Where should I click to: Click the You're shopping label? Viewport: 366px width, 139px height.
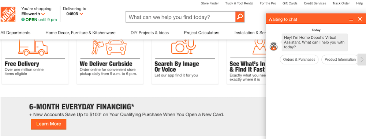(x=36, y=9)
